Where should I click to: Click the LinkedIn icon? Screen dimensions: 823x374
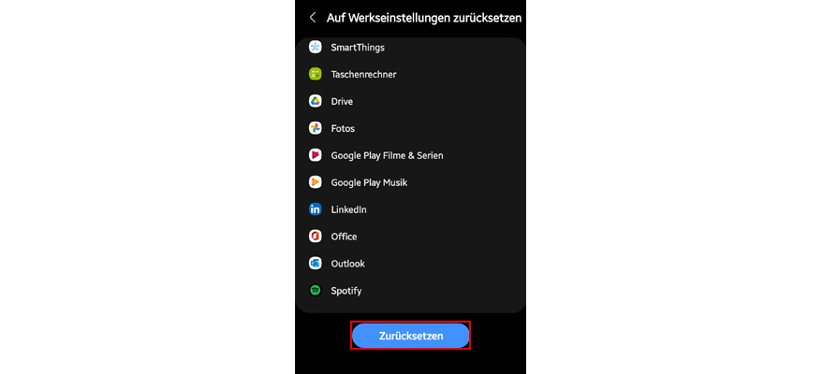point(315,209)
